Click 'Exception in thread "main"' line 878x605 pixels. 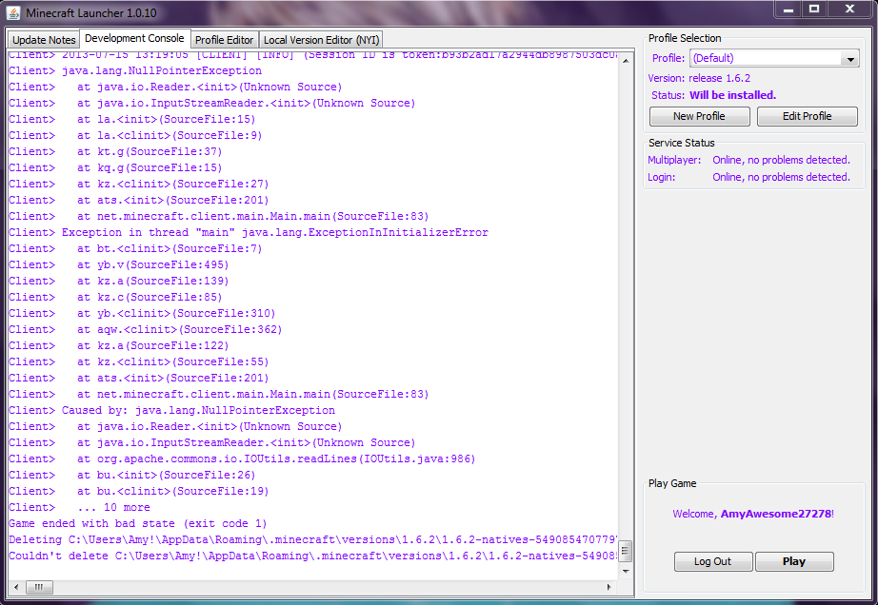click(x=249, y=232)
